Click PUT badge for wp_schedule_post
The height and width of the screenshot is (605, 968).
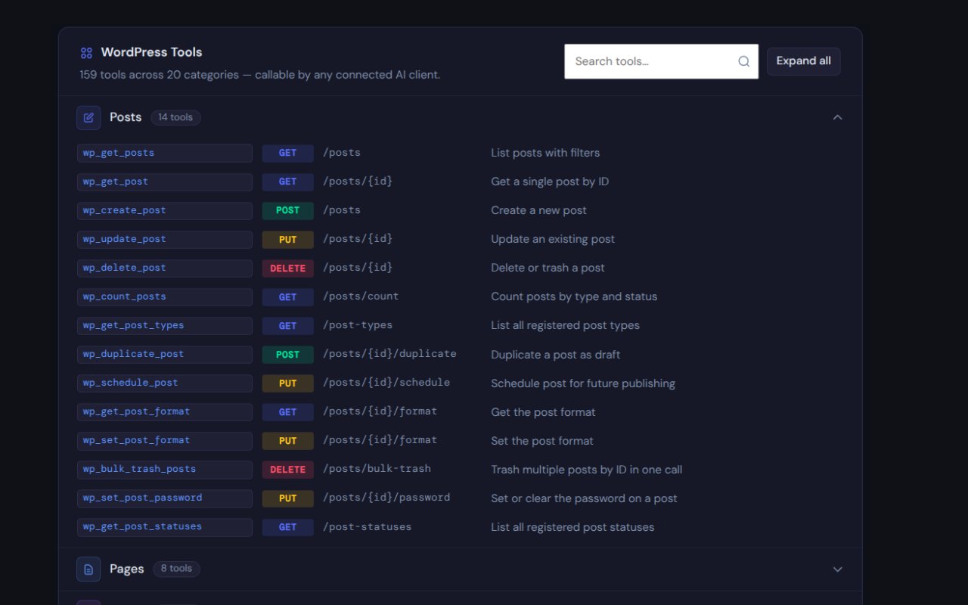coord(287,383)
